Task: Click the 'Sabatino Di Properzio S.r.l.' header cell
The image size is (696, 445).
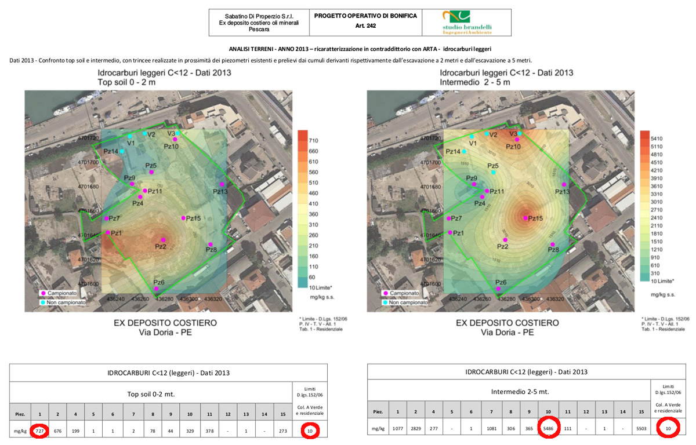Action: tap(259, 23)
